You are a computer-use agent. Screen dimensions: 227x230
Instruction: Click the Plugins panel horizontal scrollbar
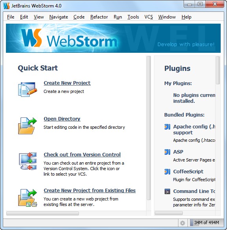(x=169, y=213)
